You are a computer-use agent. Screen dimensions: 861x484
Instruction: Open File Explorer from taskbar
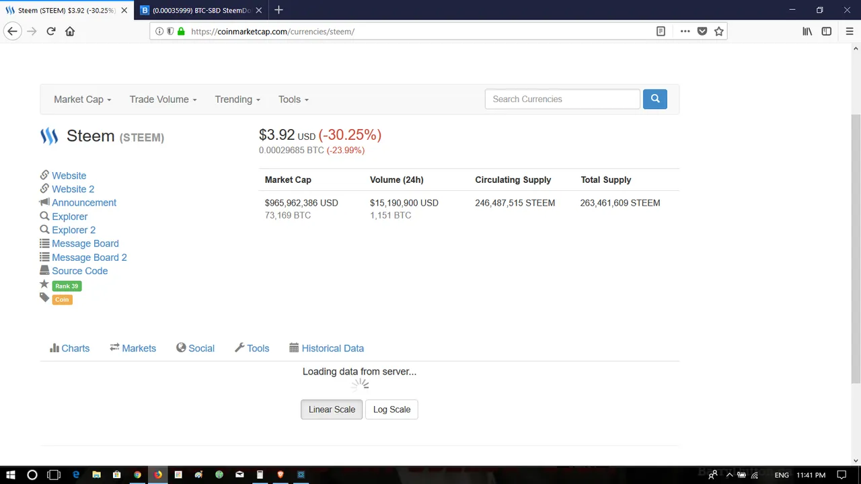tap(96, 475)
